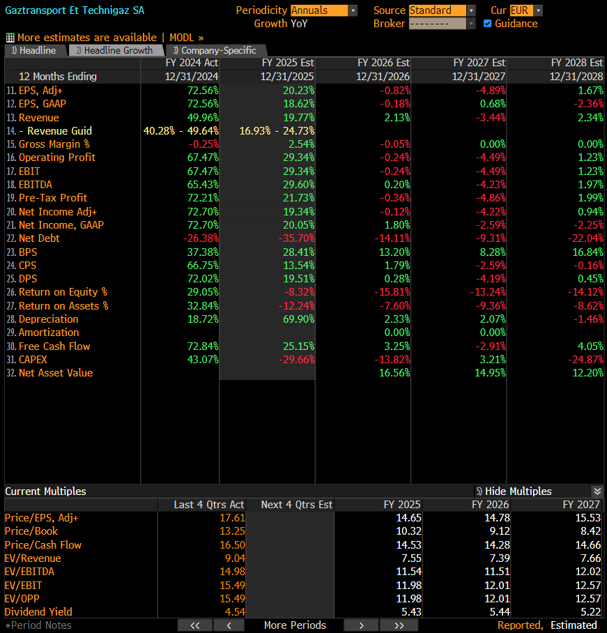607x633 pixels.
Task: Click the EV/OPP multiple label
Action: 22,599
